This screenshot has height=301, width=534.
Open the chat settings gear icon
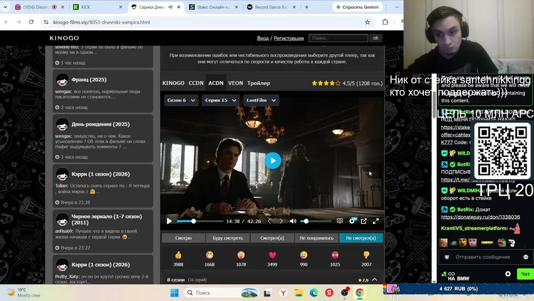(x=508, y=273)
